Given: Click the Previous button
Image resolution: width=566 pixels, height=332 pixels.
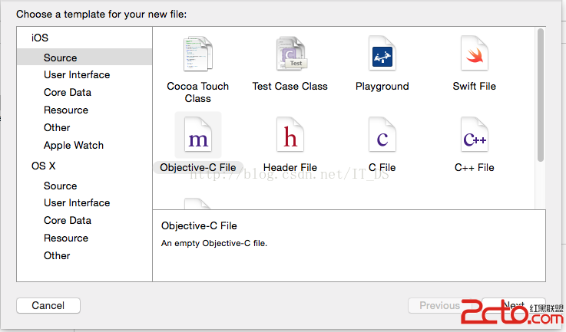Looking at the screenshot, I should coord(439,305).
